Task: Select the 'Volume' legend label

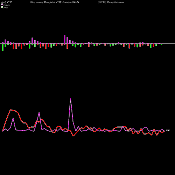Action: 7,5
